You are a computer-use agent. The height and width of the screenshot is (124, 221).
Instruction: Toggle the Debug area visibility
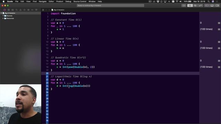click(x=212, y=6)
